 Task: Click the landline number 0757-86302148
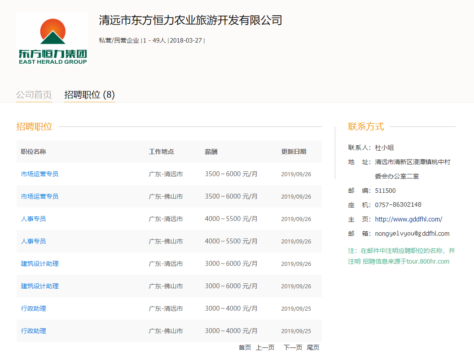click(398, 205)
